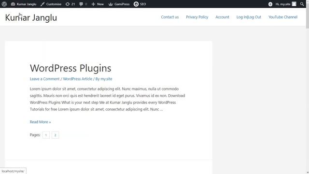Open the Customise theme option
Image resolution: width=309 pixels, height=174 pixels.
pos(51,4)
